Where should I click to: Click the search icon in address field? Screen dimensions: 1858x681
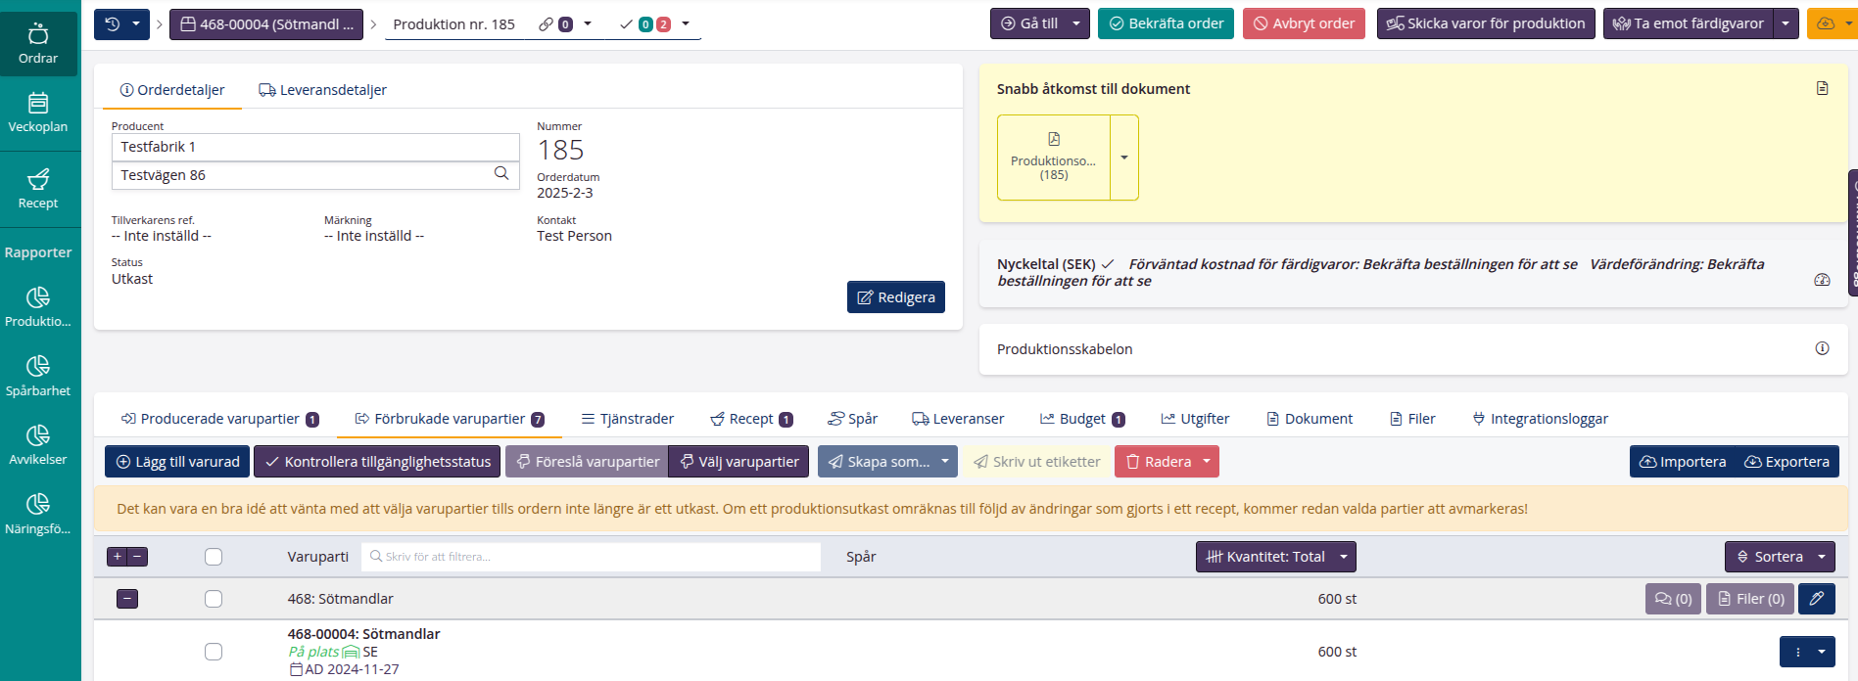click(501, 174)
